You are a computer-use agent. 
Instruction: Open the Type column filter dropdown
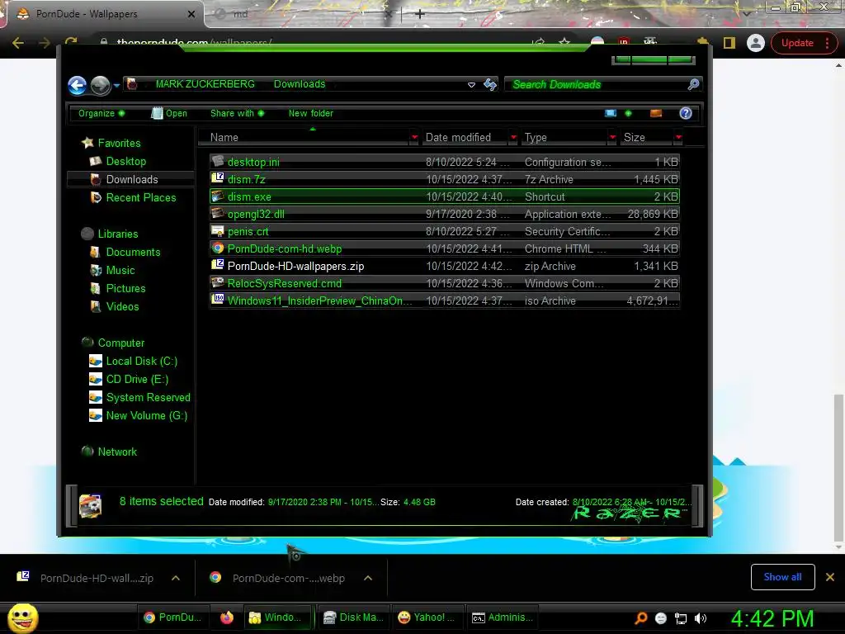tap(612, 138)
